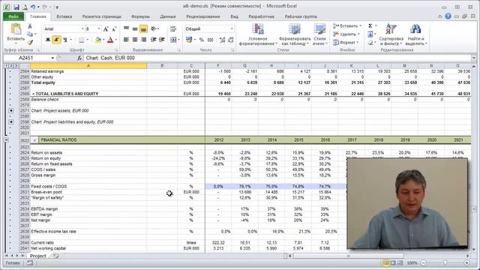Switch to the Формулы tab
Viewport: 480px width, 270px height.
click(x=140, y=16)
